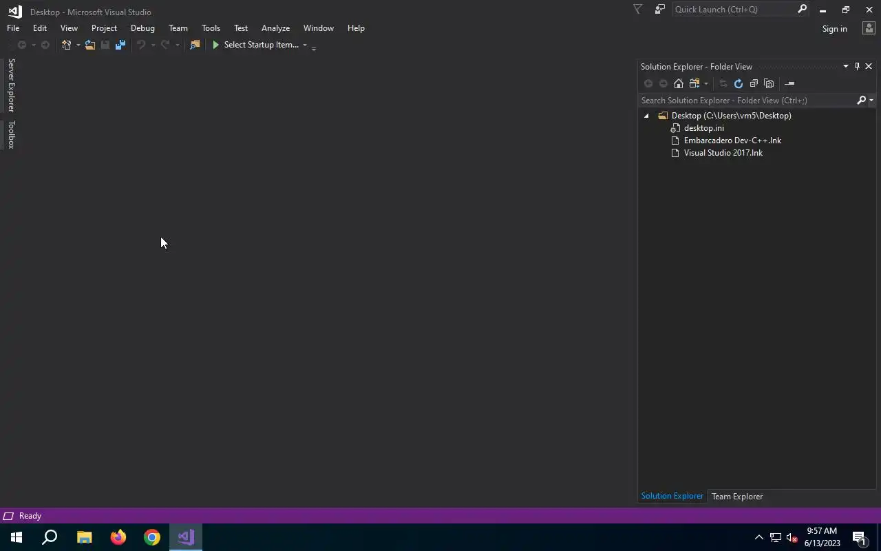This screenshot has height=551, width=881.
Task: Click the Properties dash icon in Solution Explorer
Action: point(789,83)
